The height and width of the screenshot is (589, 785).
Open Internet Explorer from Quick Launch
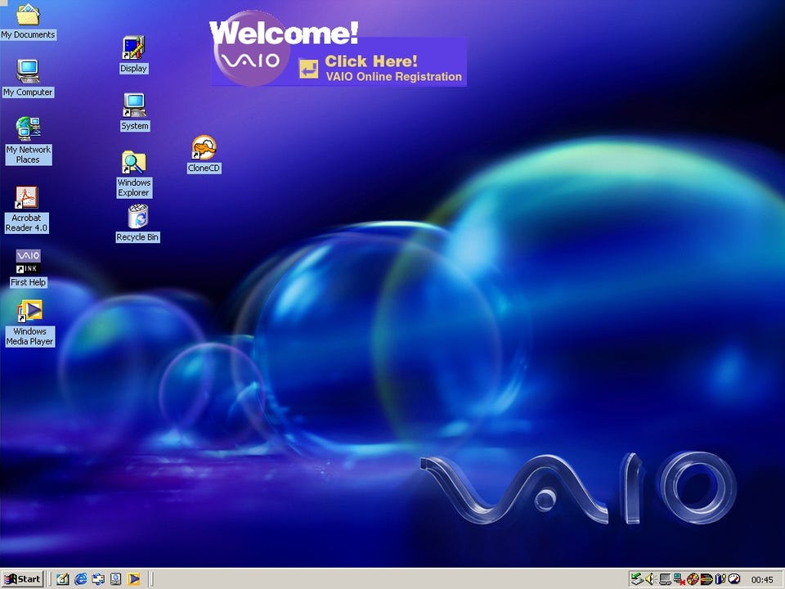click(x=80, y=579)
